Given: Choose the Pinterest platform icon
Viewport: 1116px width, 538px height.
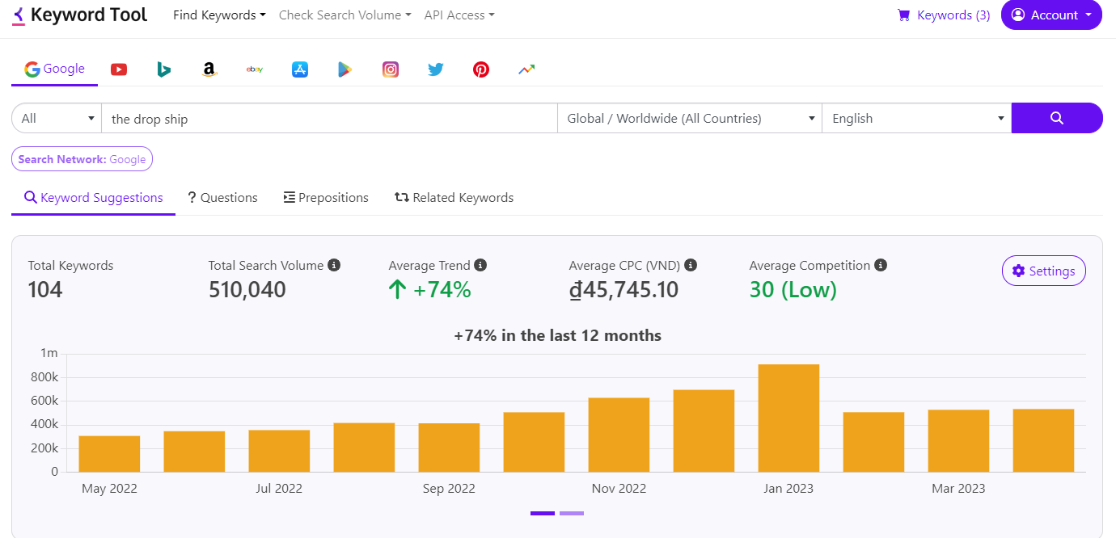Looking at the screenshot, I should coord(481,69).
